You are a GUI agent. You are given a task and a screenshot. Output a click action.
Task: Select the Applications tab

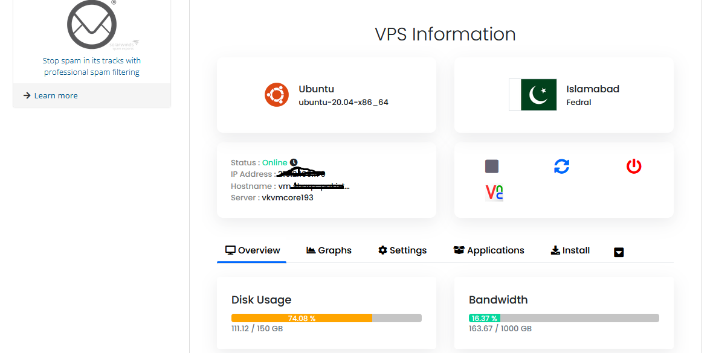(489, 250)
